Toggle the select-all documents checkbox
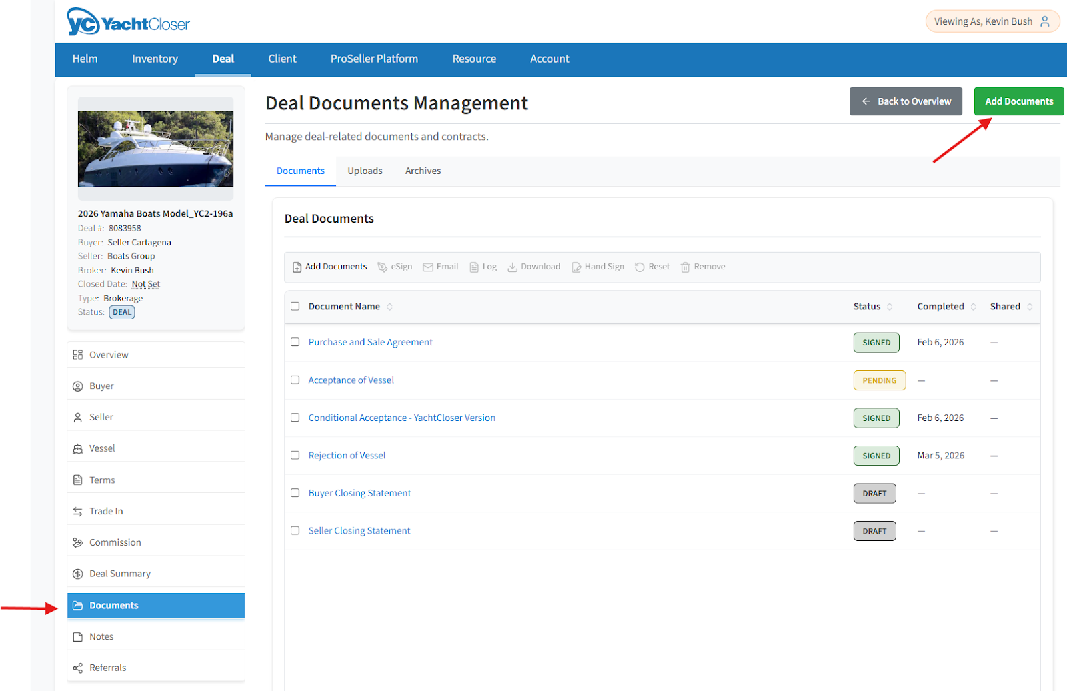 (295, 307)
